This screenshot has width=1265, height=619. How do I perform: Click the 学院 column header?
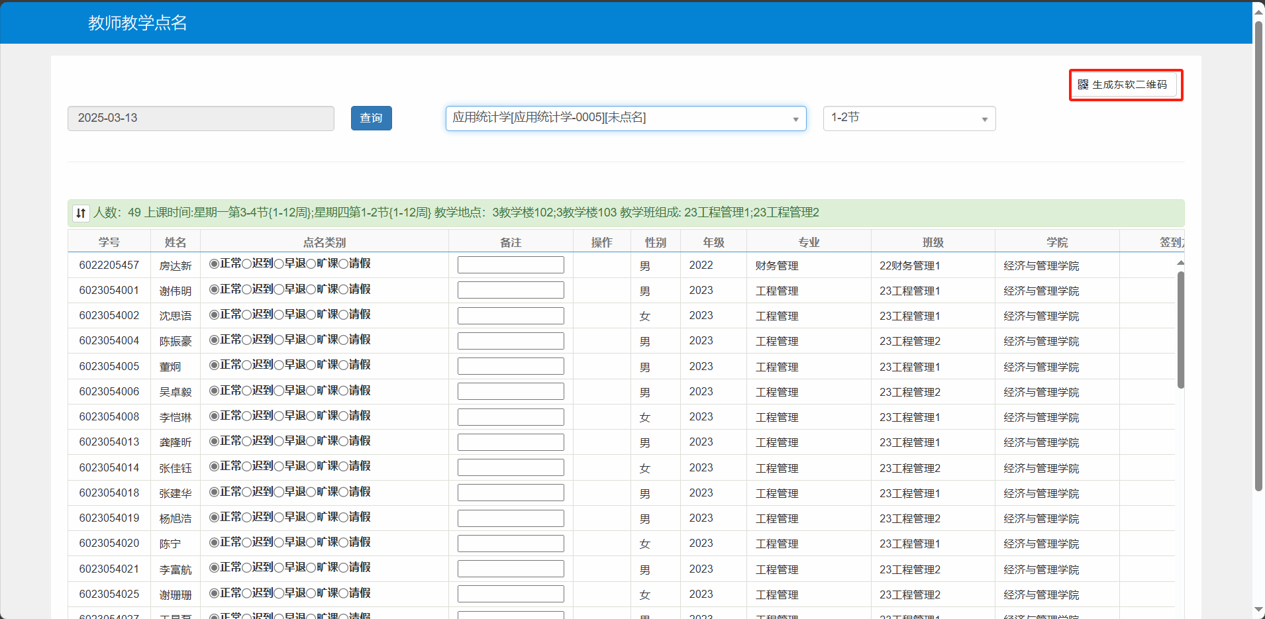[1057, 242]
